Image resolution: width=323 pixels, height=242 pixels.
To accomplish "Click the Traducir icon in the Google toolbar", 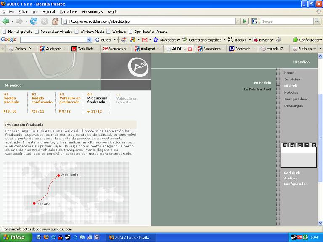I will point(230,40).
